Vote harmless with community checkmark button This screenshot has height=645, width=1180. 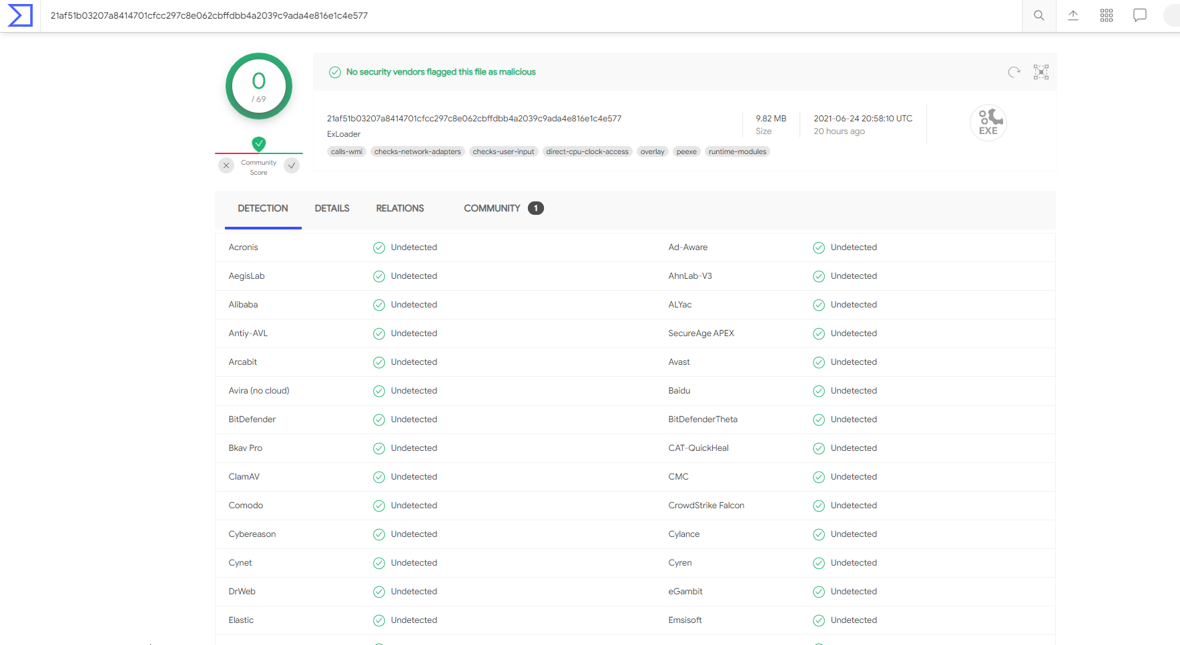point(292,165)
